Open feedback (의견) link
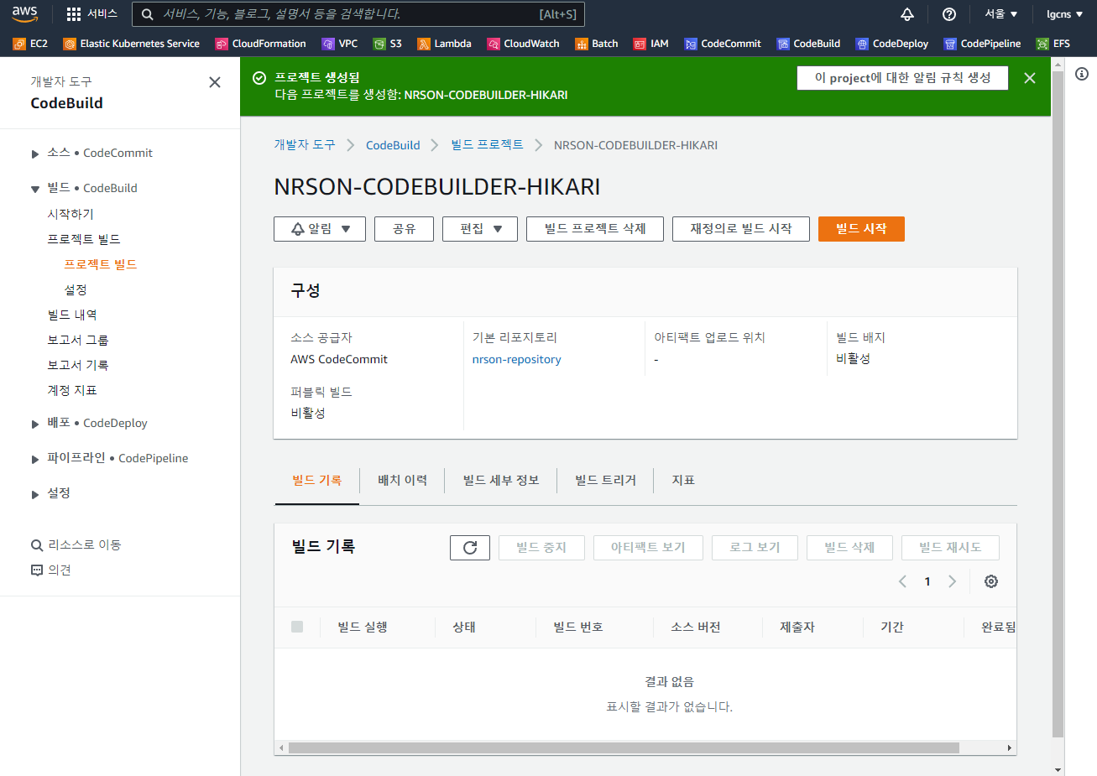 (x=50, y=570)
